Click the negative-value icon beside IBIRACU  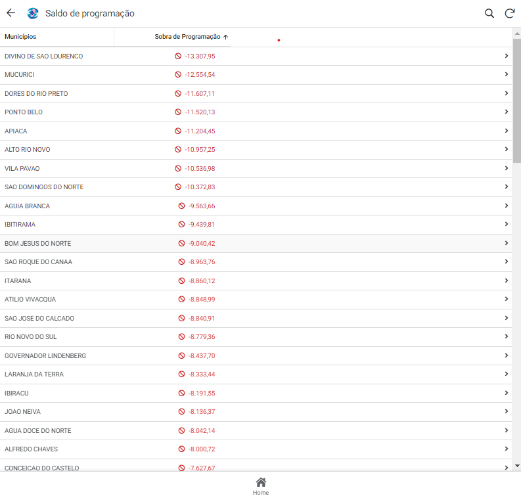click(182, 394)
